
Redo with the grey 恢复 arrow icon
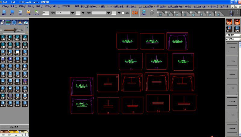click(152, 13)
